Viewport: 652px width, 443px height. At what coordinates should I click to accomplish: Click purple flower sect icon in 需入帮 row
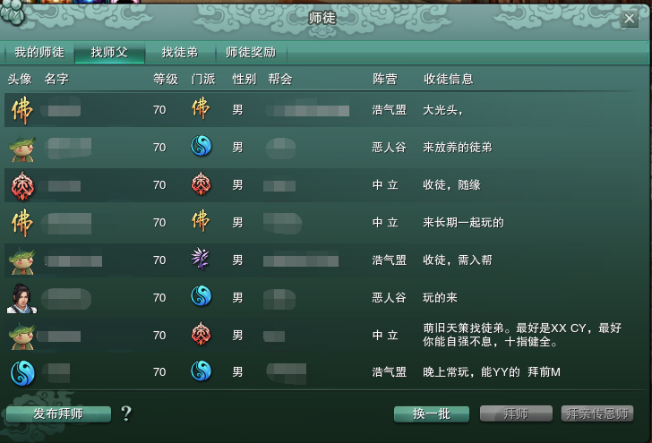201,259
